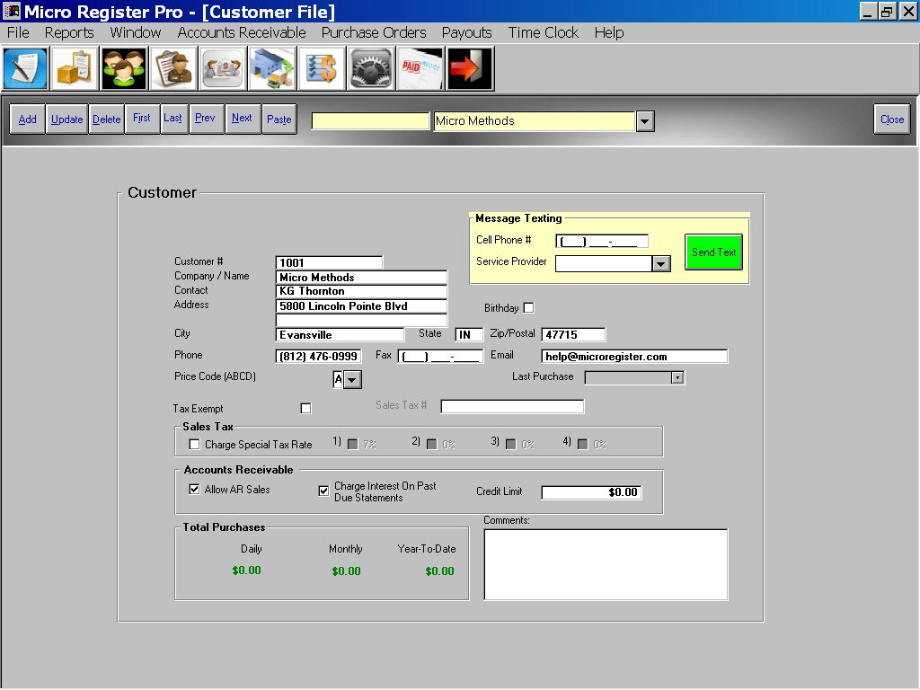Uncheck Allow AR Sales
The height and width of the screenshot is (690, 920).
pyautogui.click(x=194, y=489)
